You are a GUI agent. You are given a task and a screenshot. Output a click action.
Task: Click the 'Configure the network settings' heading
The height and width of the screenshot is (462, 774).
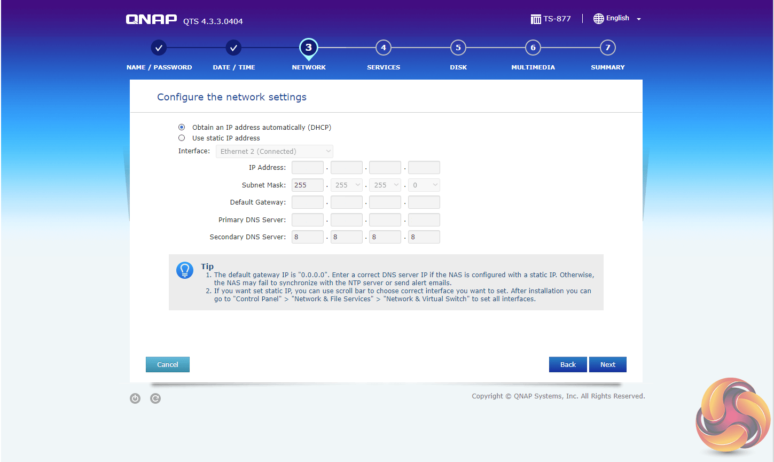point(232,97)
